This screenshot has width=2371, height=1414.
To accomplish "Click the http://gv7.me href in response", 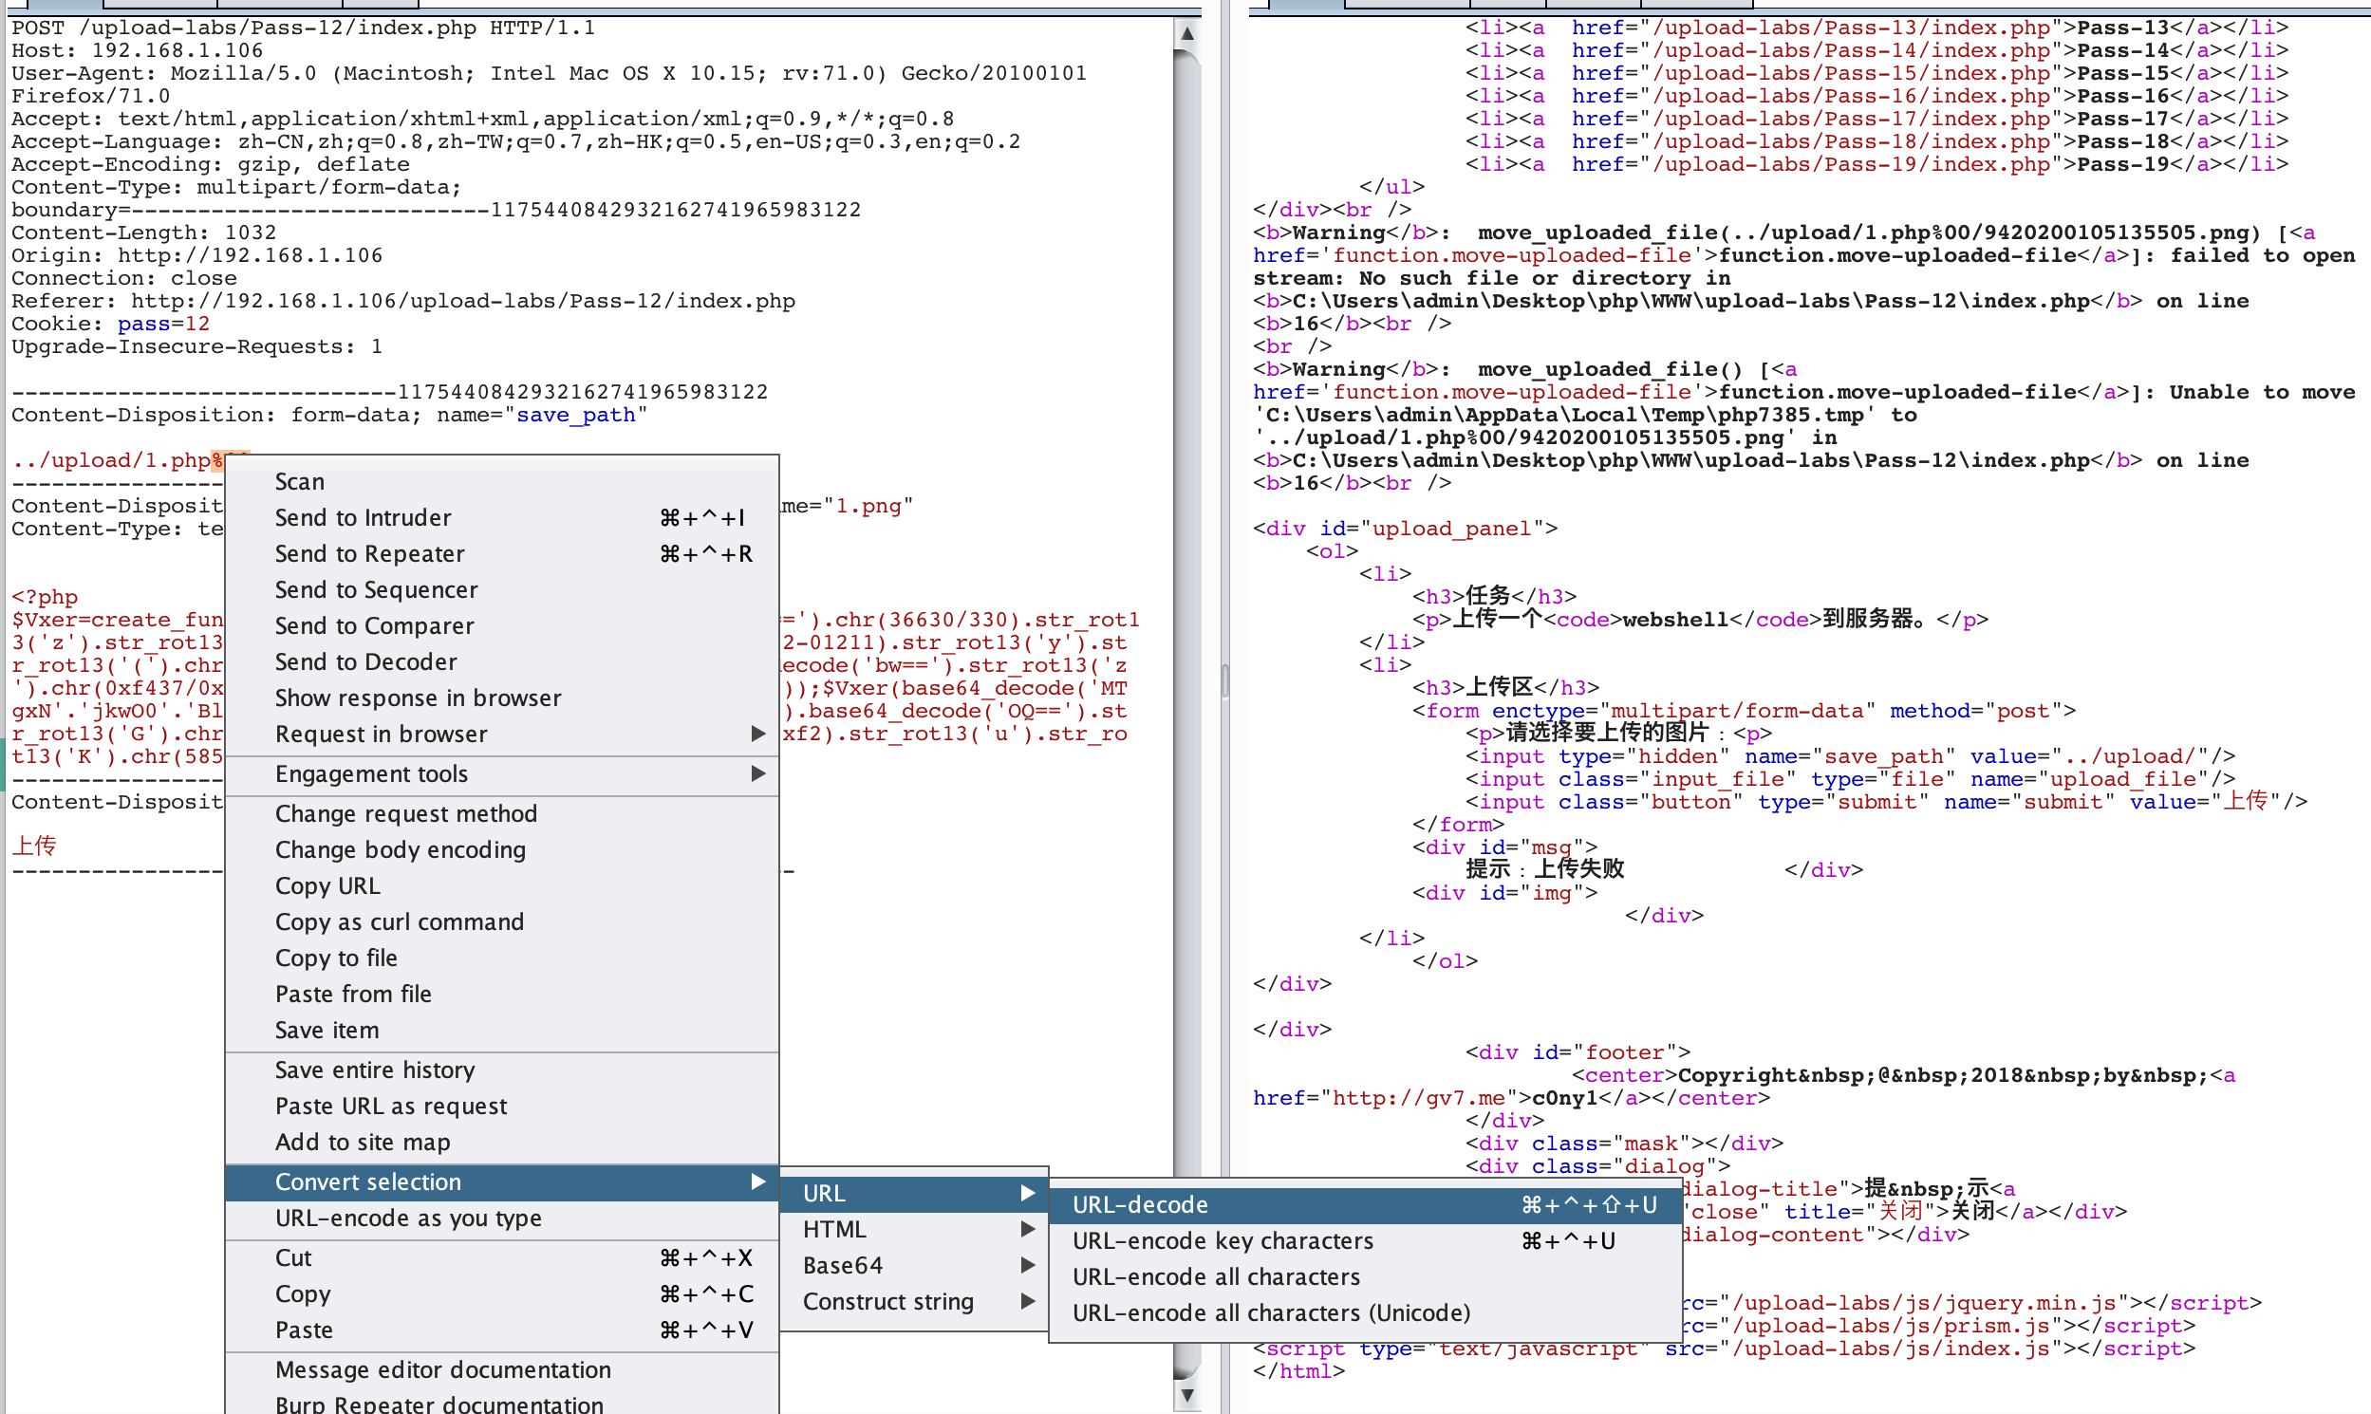I will (1419, 1099).
